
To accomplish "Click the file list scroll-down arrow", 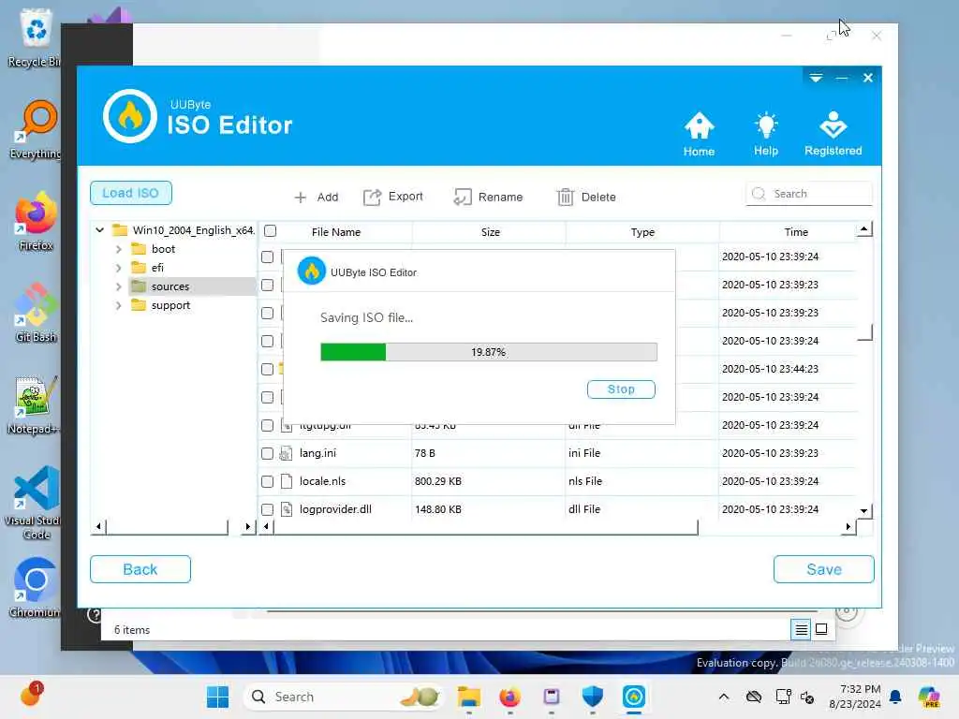I will tap(863, 511).
